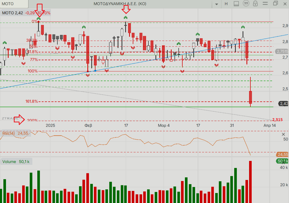
Task: Click the 2,6 price axis label
Action: 285,73
